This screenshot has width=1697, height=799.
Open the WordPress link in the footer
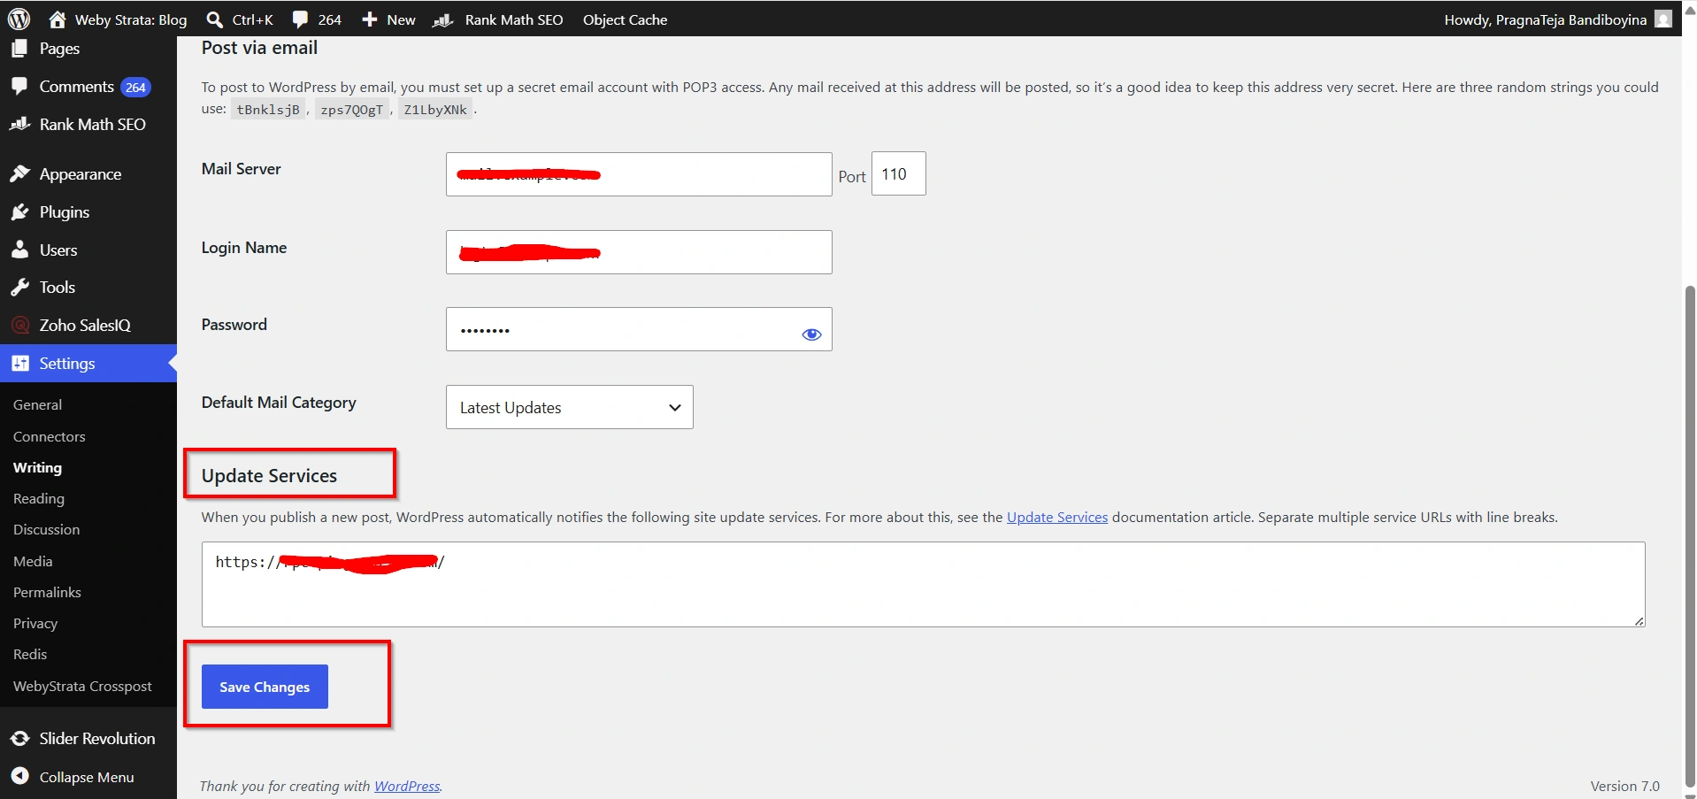tap(407, 786)
